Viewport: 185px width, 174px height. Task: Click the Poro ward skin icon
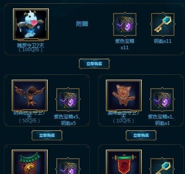tap(31, 24)
